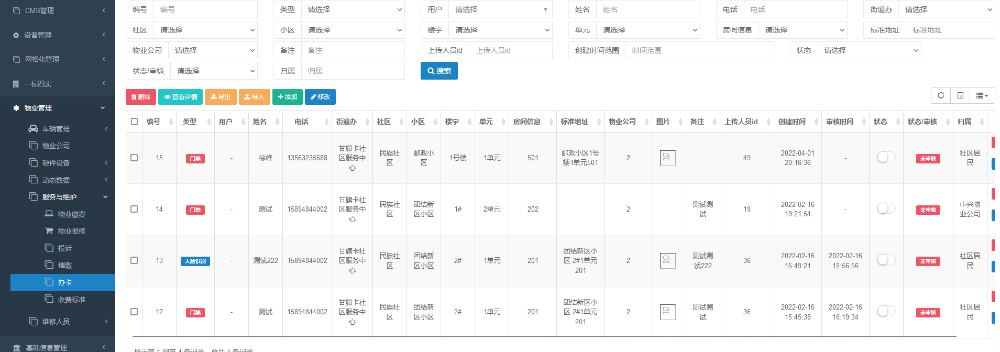This screenshot has width=1000, height=352.
Task: Expand the 街道办 filter dropdown
Action: click(946, 9)
